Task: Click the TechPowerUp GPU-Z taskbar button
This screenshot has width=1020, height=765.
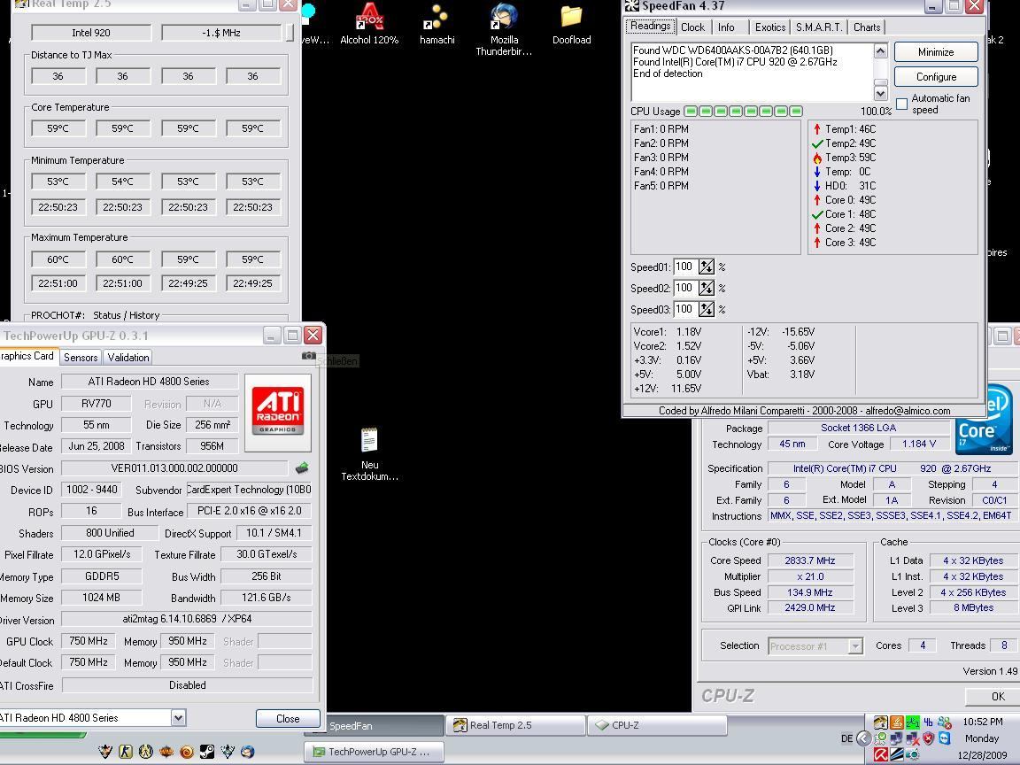Action: [x=374, y=752]
